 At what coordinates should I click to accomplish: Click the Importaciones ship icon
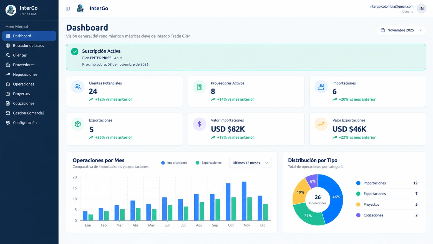coord(321,87)
